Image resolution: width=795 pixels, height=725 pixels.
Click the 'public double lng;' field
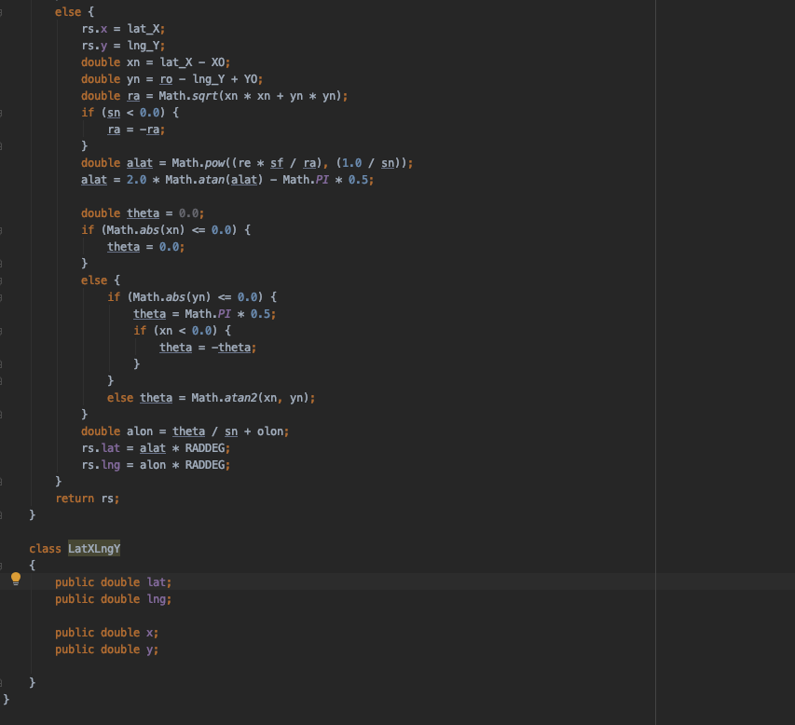[x=114, y=599]
